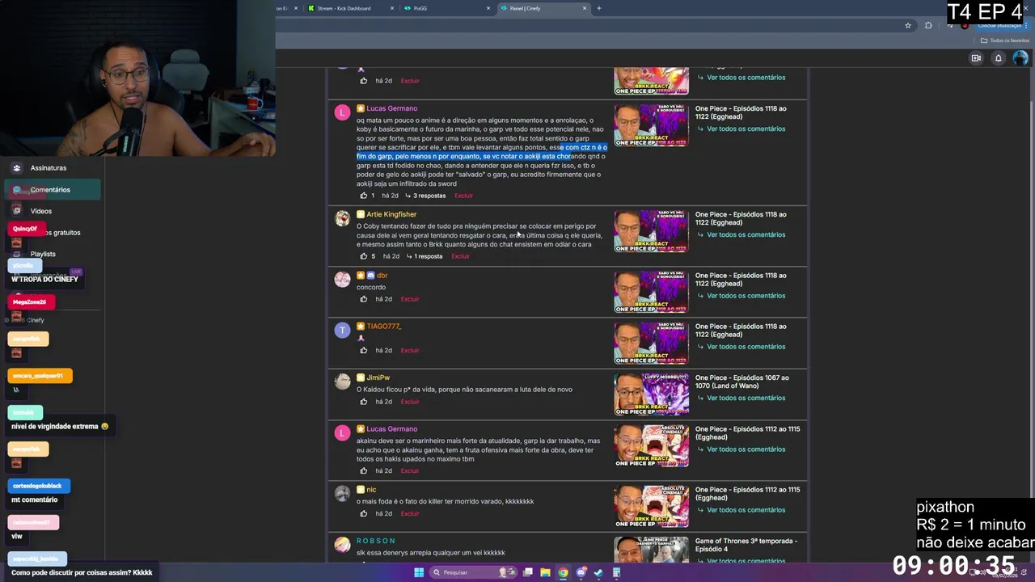Close the Stream - Kick Dashboard tab
Image resolution: width=1035 pixels, height=582 pixels.
point(392,8)
